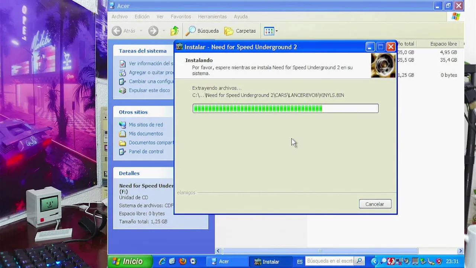This screenshot has width=476, height=268.
Task: Click the desktop search magnifier button
Action: click(359, 261)
